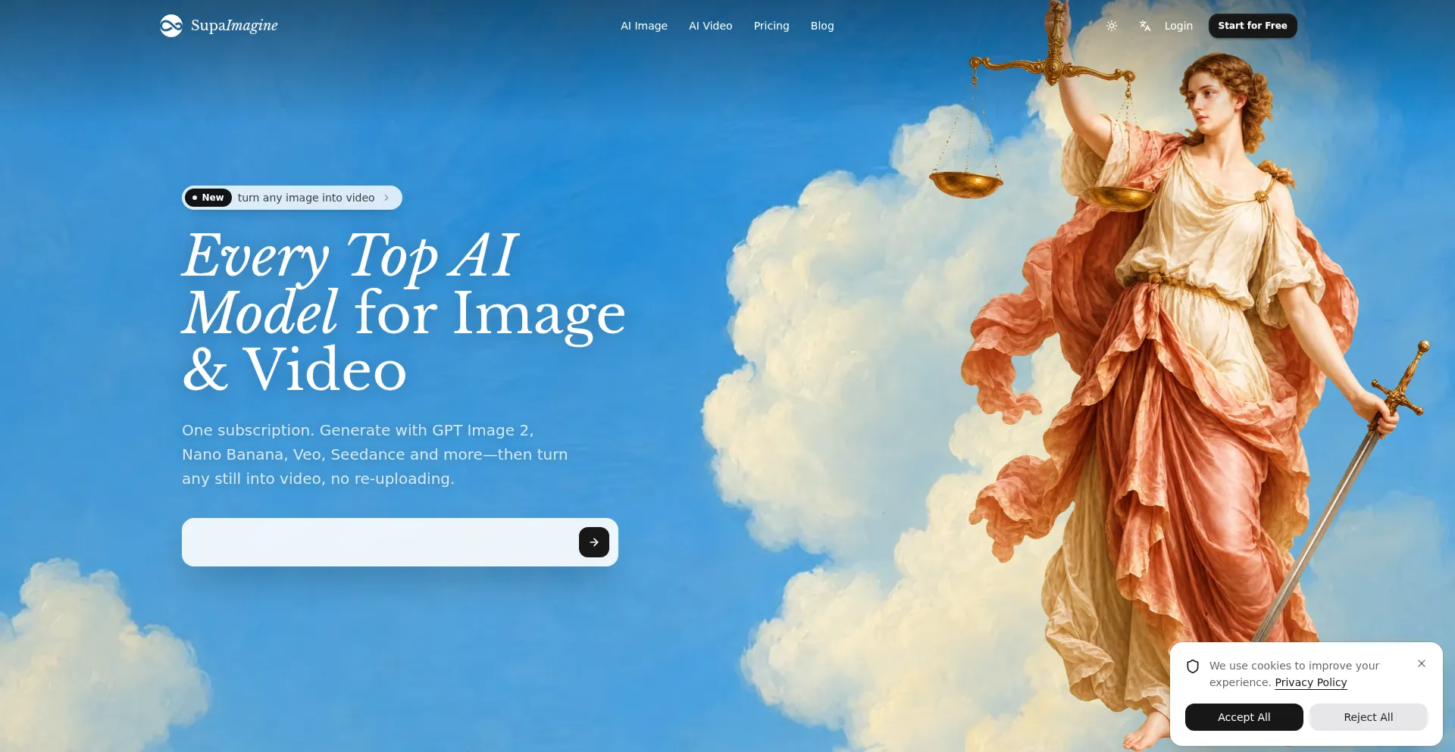Toggle the light/dark theme sun icon
This screenshot has height=752, width=1455.
[1112, 26]
